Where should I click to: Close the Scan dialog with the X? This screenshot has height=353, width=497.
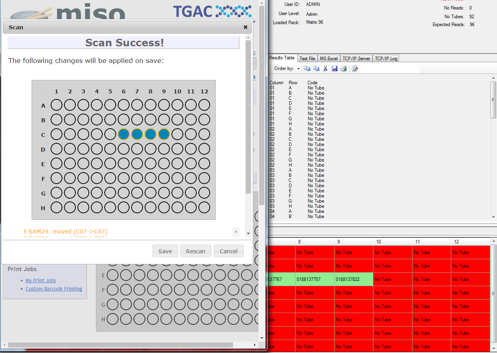pos(245,27)
